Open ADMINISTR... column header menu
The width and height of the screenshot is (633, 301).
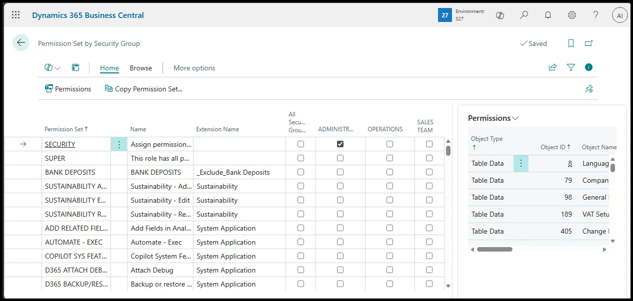point(336,129)
